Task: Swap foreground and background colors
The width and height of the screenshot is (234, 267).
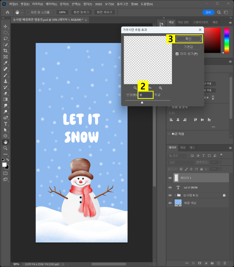Action: [8, 160]
